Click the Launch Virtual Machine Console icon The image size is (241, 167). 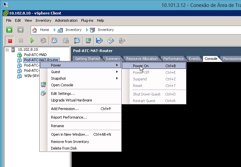[88, 41]
